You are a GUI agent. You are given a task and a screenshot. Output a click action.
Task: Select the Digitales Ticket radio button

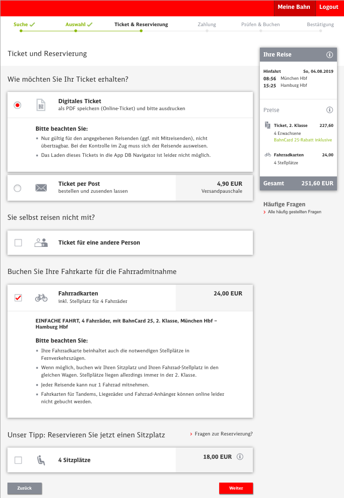pos(18,105)
